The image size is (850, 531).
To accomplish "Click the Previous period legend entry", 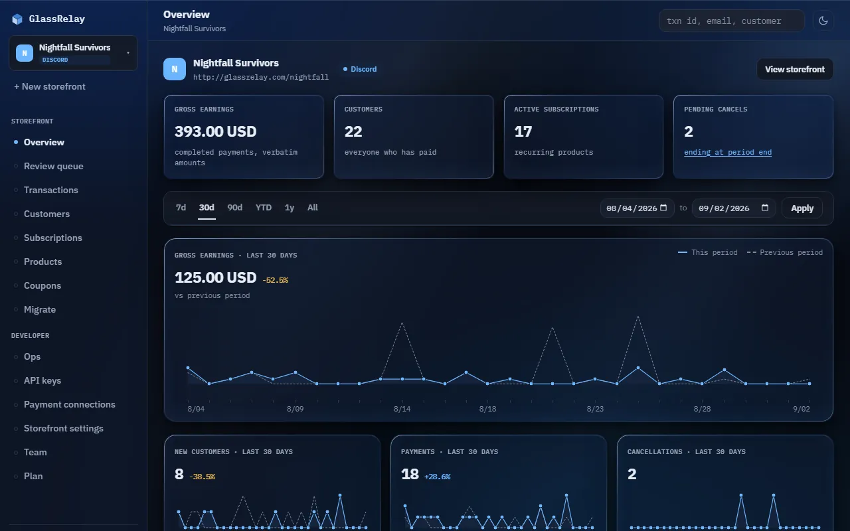I will coord(785,252).
